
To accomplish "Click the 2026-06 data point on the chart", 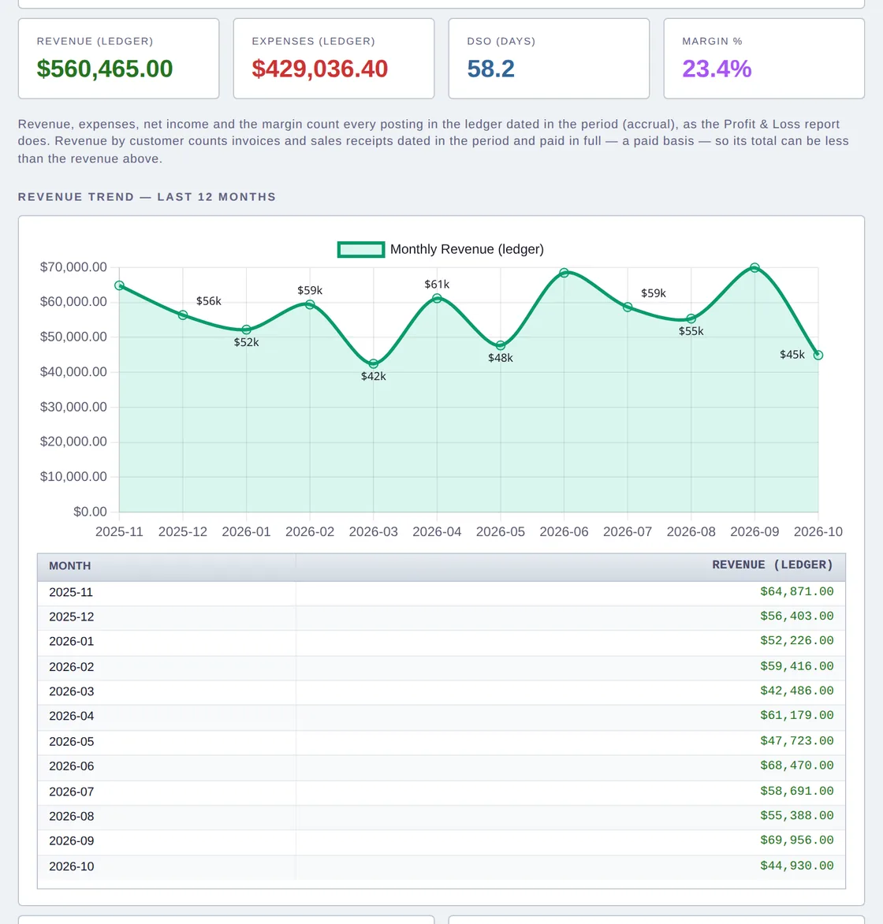I will [564, 273].
